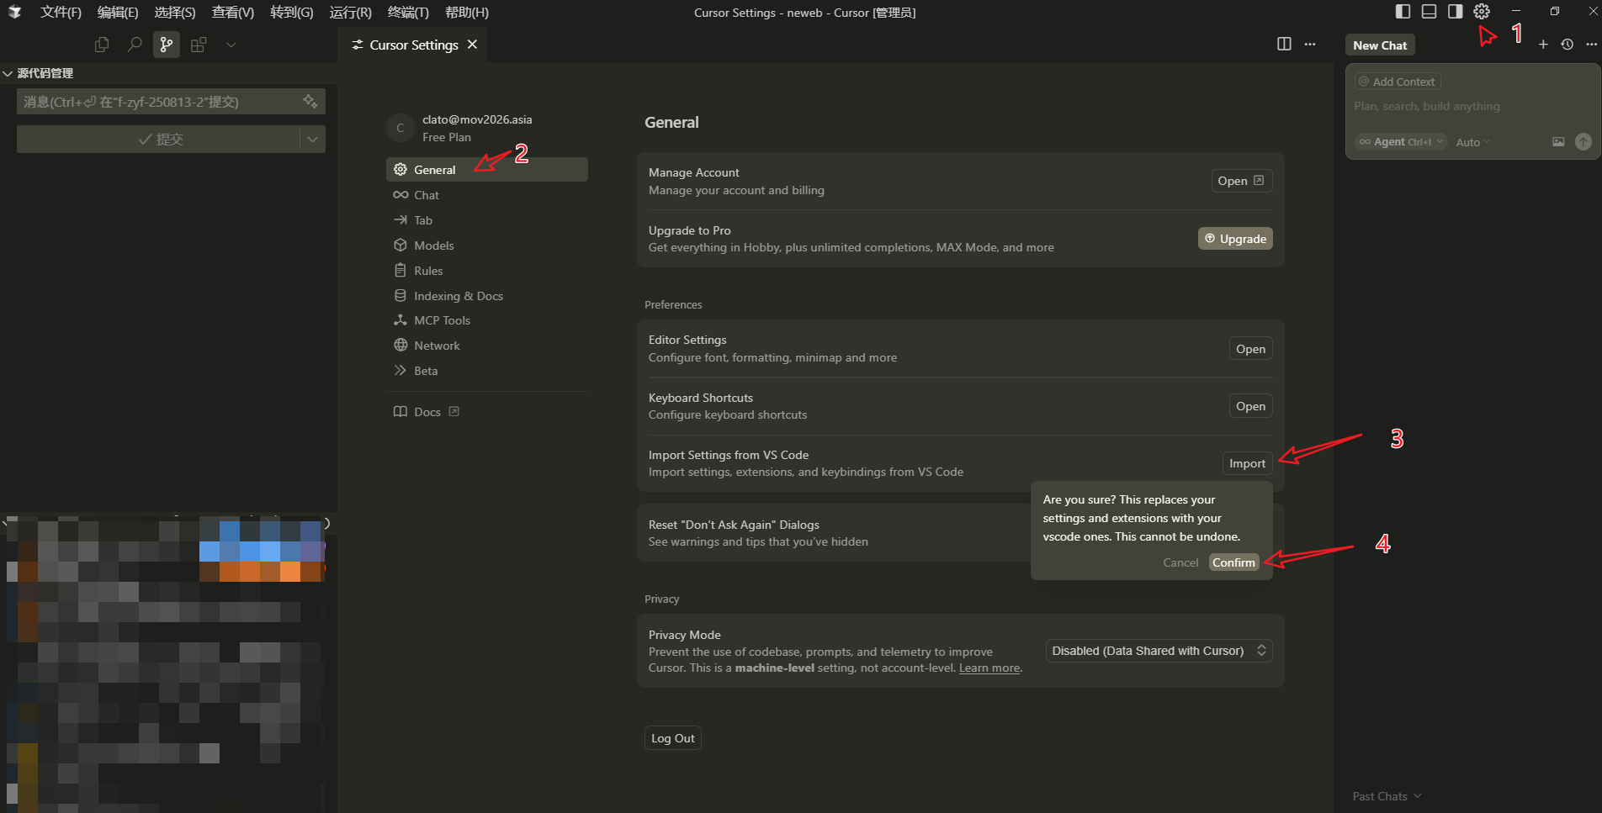Click the Upgrade to Pro button
1602x813 pixels.
[1235, 239]
